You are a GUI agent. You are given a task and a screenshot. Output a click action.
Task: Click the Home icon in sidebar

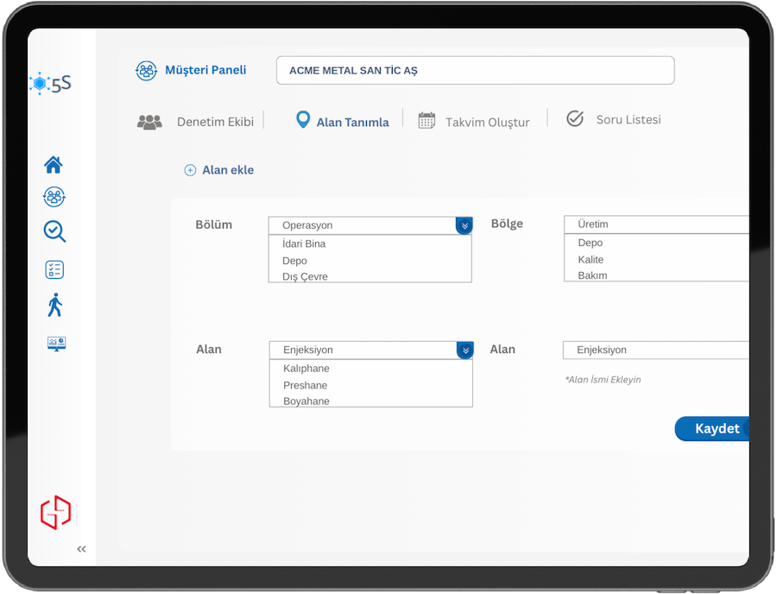coord(54,165)
